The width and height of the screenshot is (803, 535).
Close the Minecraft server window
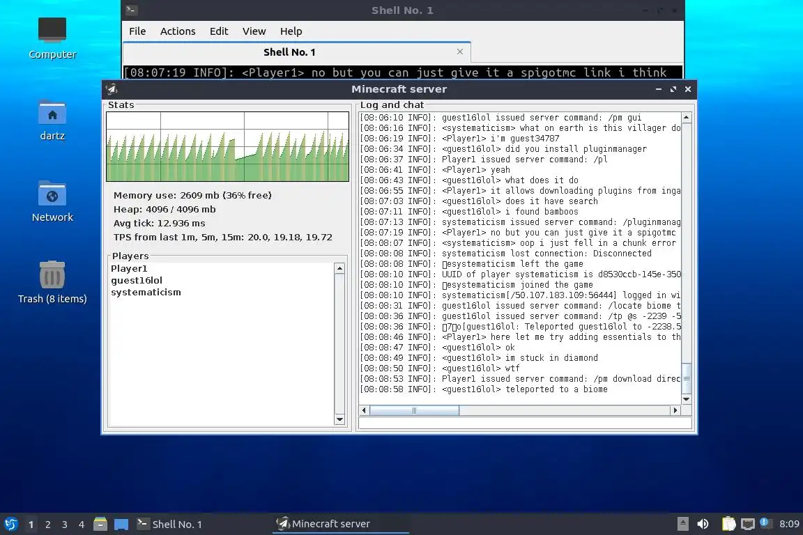point(688,89)
